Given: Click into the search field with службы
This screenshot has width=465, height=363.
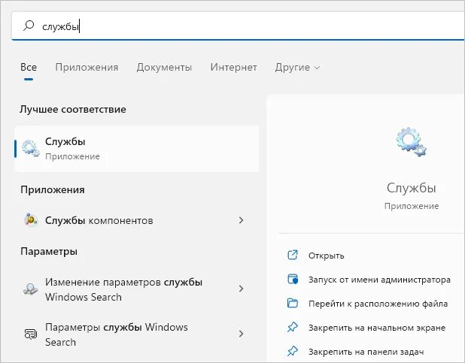Looking at the screenshot, I should (237, 26).
